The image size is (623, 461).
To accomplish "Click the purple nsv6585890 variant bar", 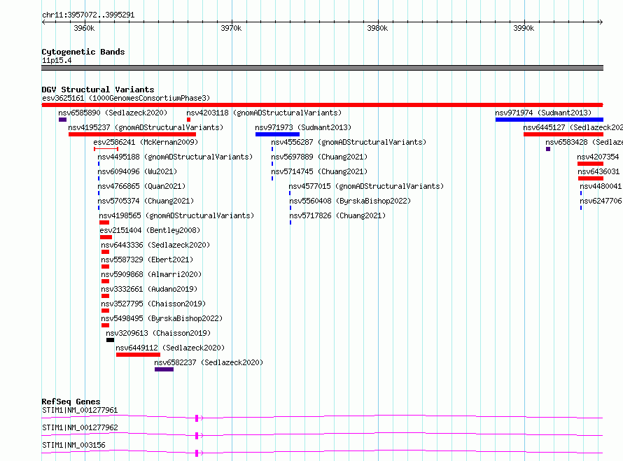I will pos(62,120).
